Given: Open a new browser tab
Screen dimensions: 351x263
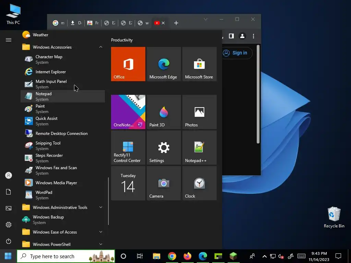Looking at the screenshot, I should coord(176,23).
